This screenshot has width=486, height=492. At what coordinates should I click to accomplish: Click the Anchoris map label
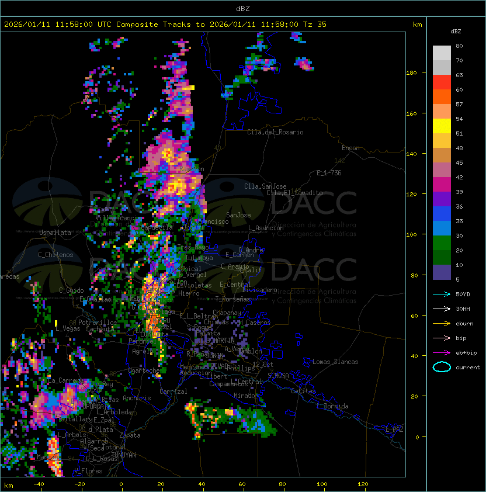point(137,398)
